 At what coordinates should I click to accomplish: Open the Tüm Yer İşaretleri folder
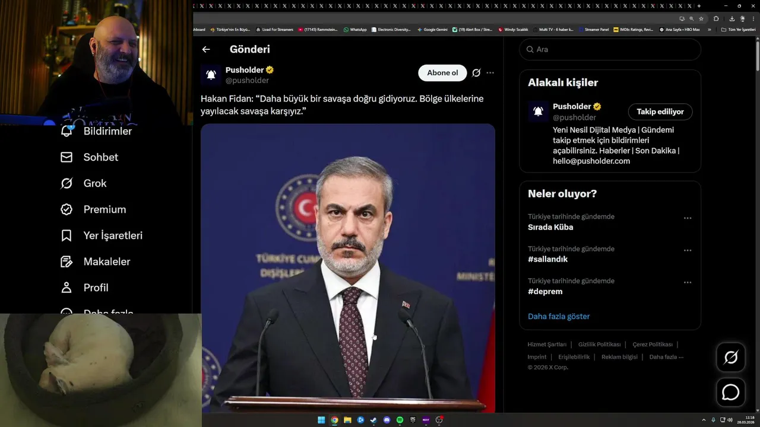pyautogui.click(x=739, y=29)
